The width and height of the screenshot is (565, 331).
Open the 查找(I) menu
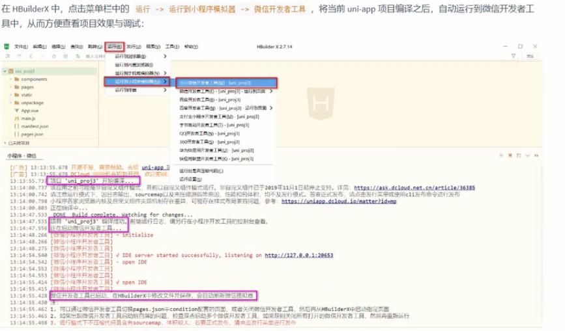tap(76, 47)
